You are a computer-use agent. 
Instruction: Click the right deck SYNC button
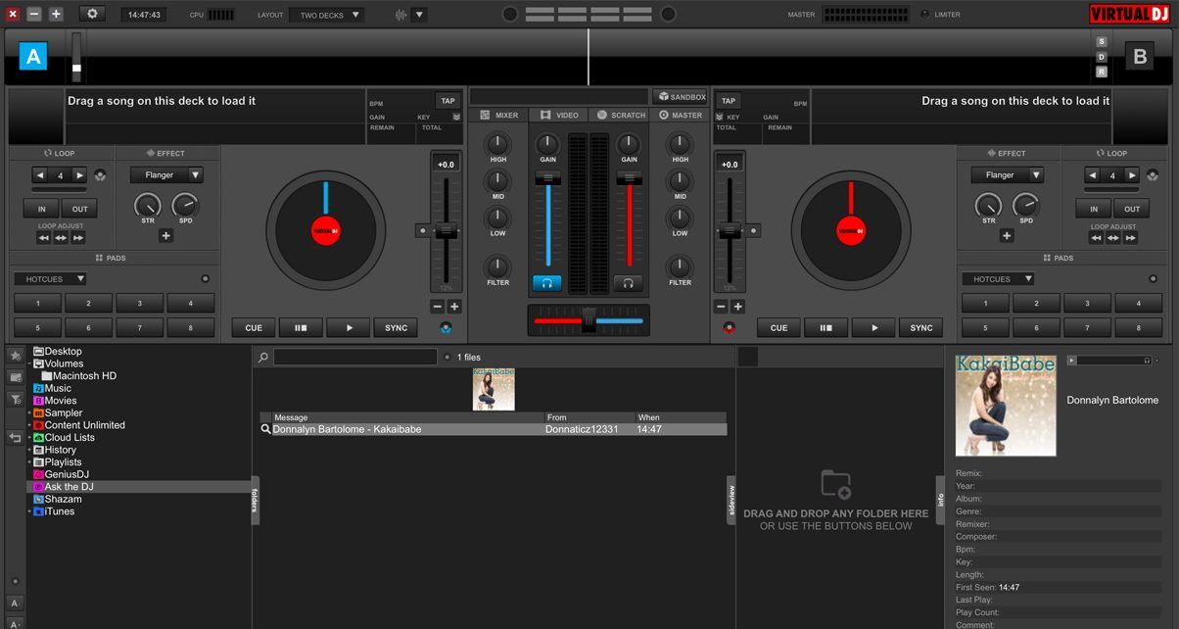921,328
